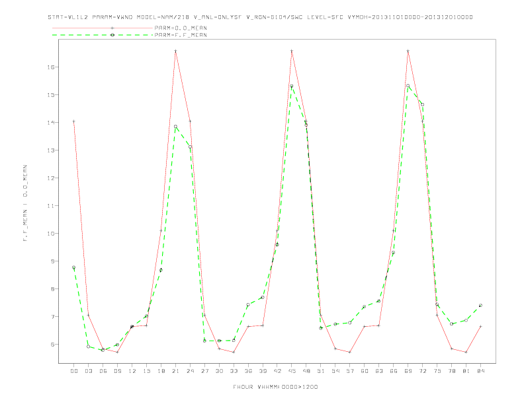Viewport: 524px width, 404px height.
Task: Select the green dashed line sample in legend
Action: pyautogui.click(x=103, y=35)
